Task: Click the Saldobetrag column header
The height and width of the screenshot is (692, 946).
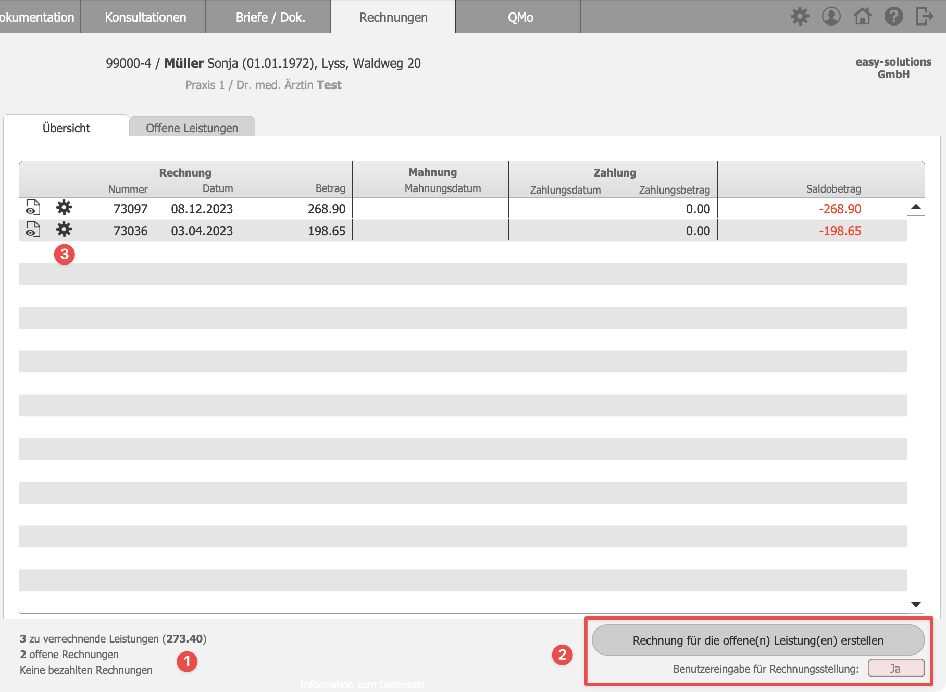Action: point(833,189)
